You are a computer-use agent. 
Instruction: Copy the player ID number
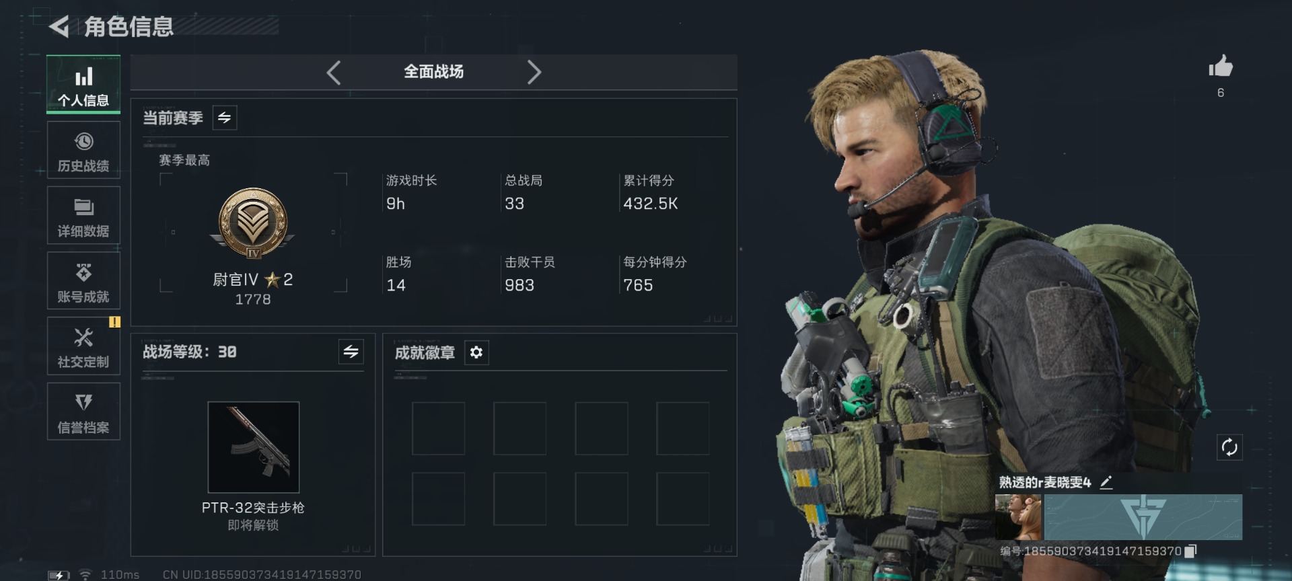coord(1191,551)
